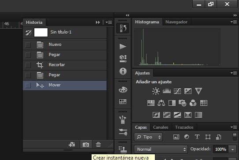Add a Selective Color adjustment
This screenshot has width=239, height=160.
(x=188, y=115)
